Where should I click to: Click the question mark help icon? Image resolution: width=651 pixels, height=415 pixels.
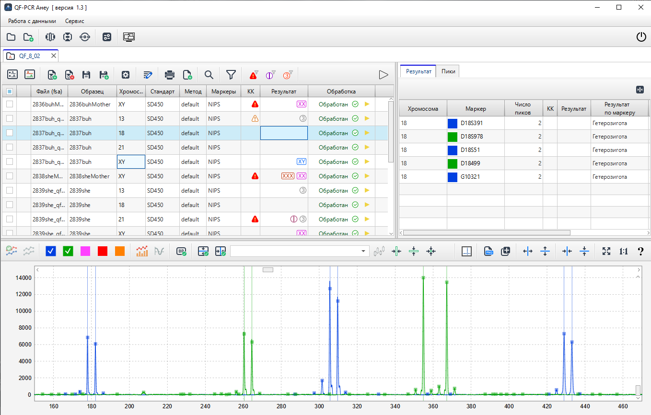[640, 251]
